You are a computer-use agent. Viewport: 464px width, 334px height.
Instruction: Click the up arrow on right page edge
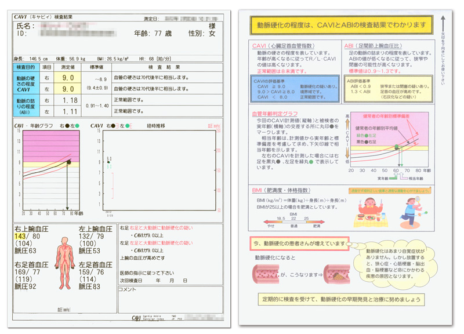(443, 20)
